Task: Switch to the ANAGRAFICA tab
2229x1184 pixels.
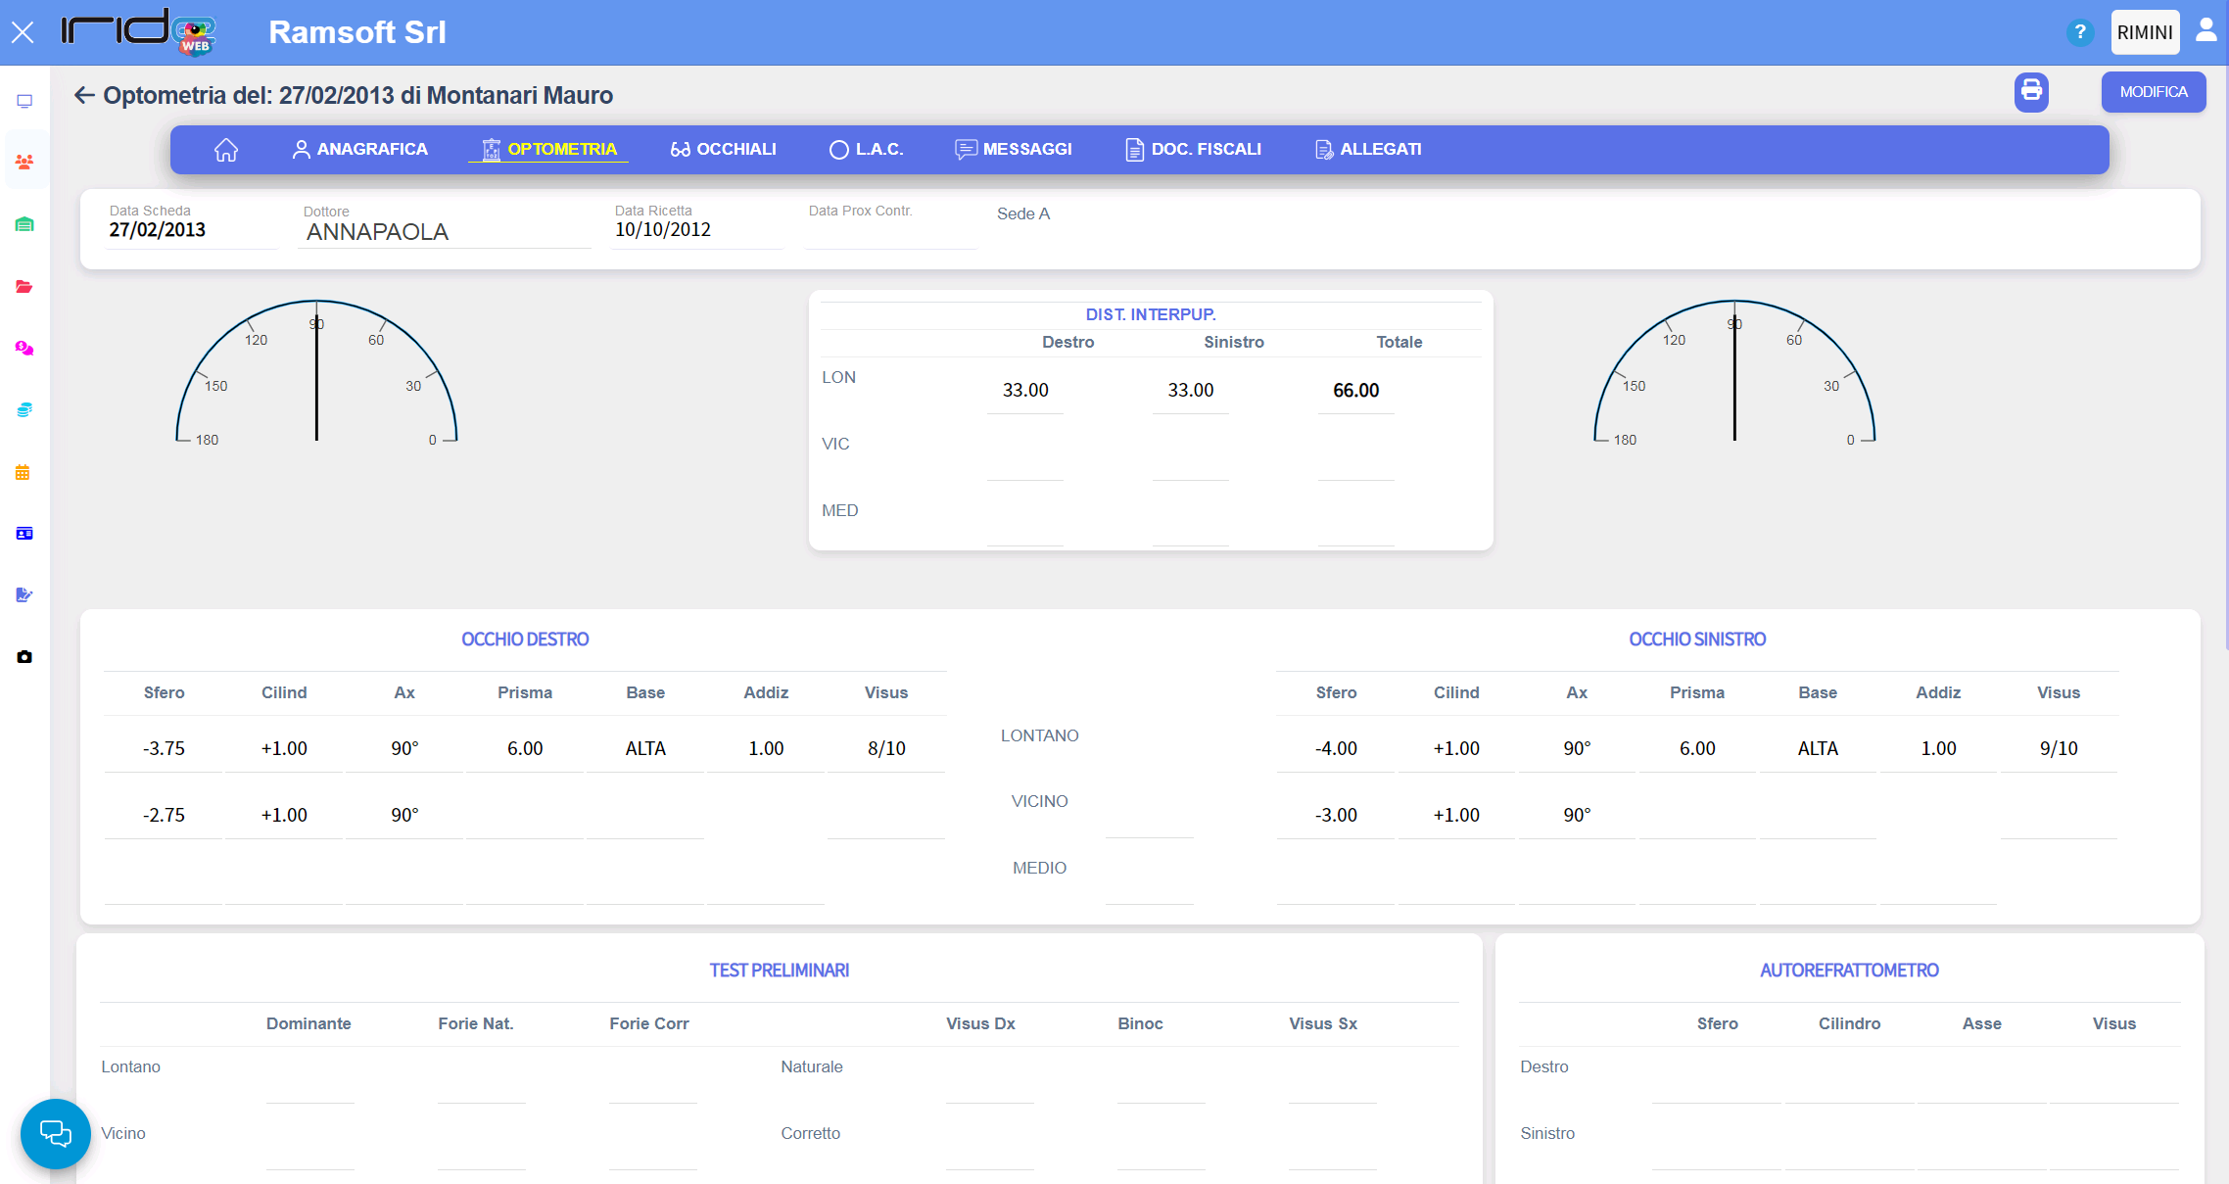Action: click(x=360, y=150)
